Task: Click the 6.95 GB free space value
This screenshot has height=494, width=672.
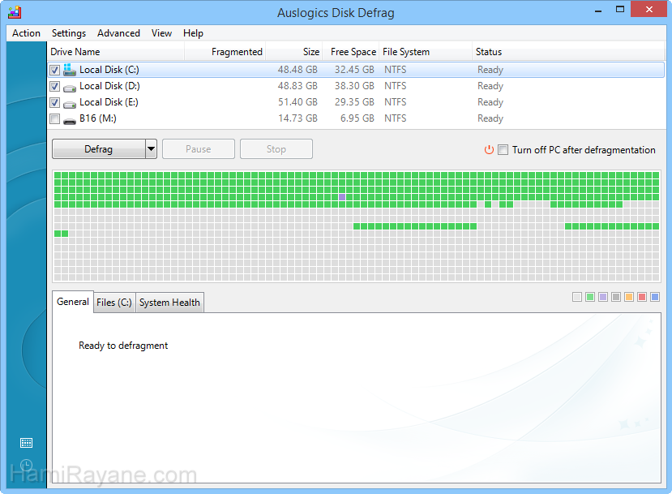Action: [x=357, y=118]
